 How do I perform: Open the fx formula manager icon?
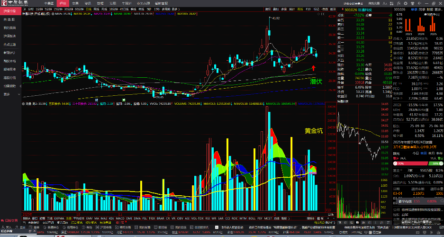click(x=399, y=3)
